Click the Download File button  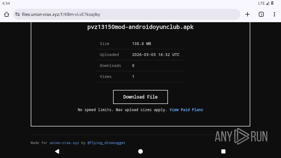pos(140,97)
